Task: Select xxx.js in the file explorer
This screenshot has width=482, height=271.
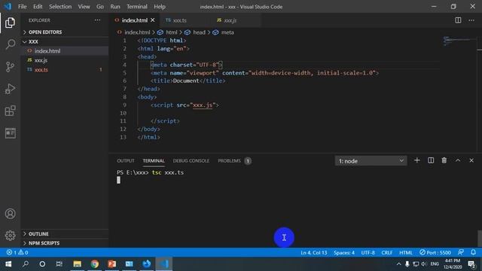Action: pyautogui.click(x=65, y=60)
